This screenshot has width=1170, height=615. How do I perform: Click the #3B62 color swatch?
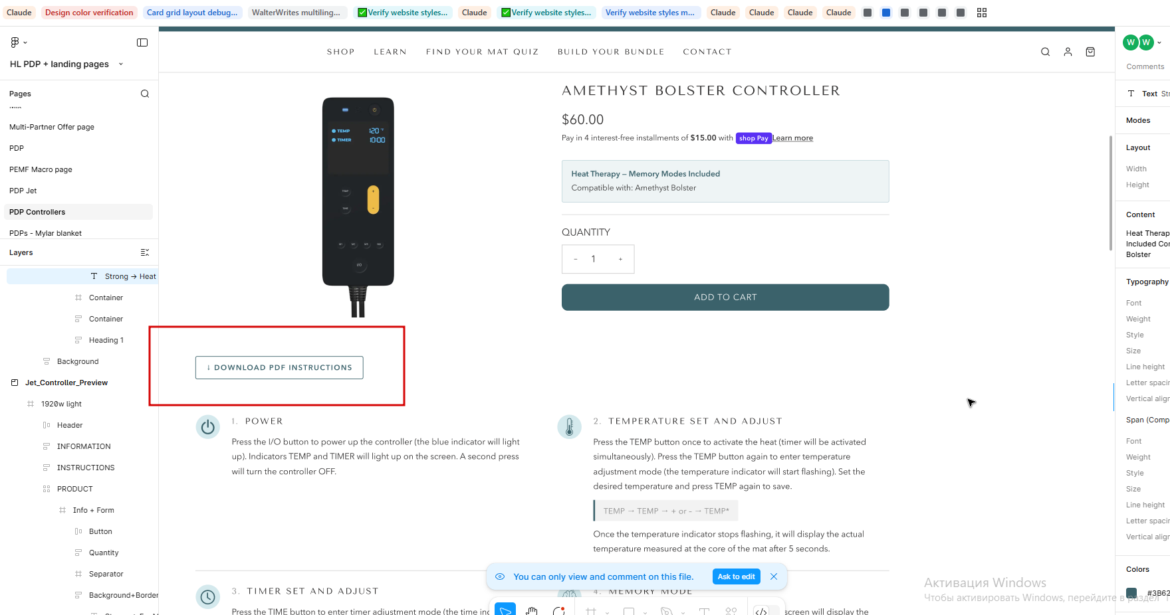point(1131,592)
